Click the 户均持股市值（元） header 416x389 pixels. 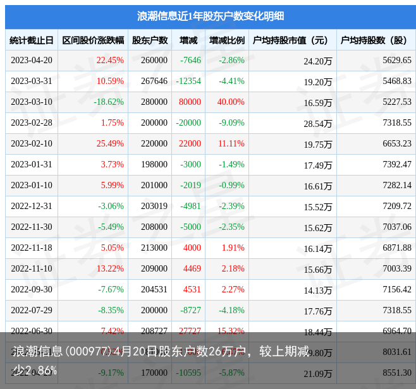point(293,40)
